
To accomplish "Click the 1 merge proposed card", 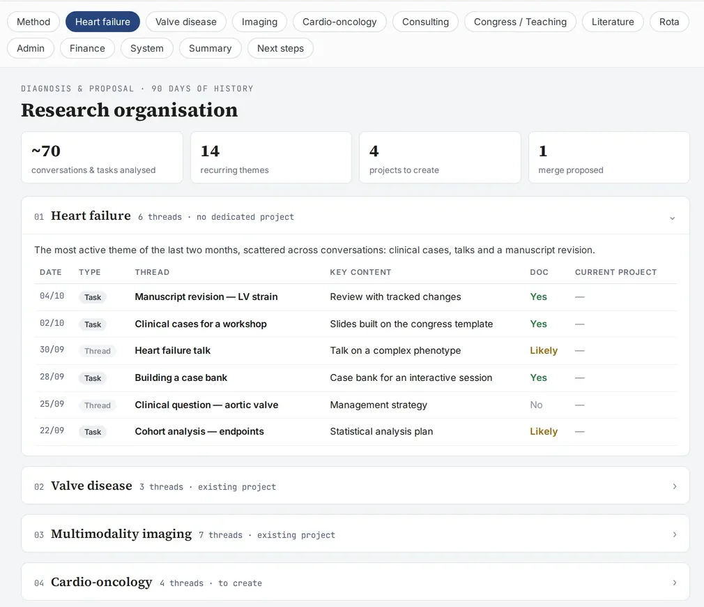I will coord(609,157).
